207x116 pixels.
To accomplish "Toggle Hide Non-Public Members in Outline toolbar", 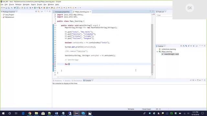I will click(x=191, y=46).
